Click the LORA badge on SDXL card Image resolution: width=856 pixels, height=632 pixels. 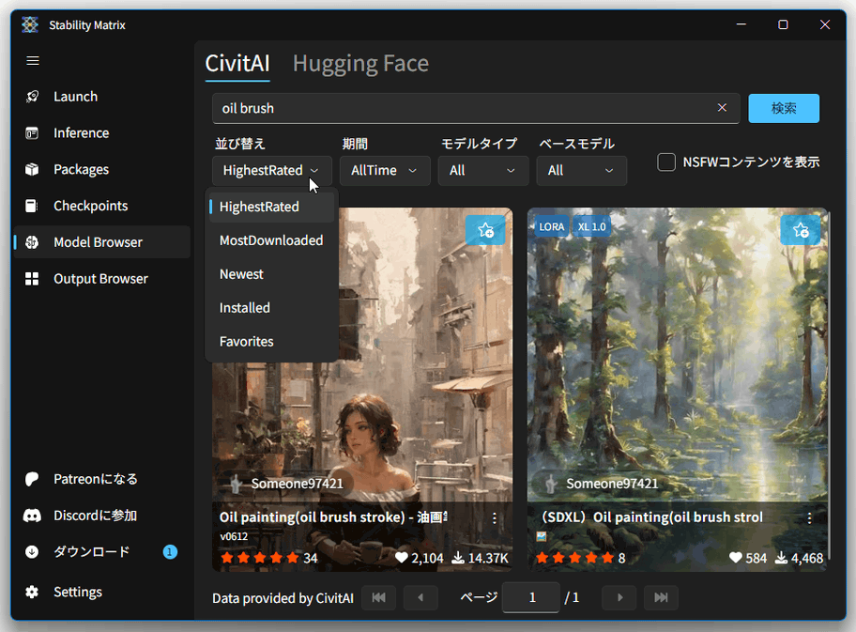(551, 226)
